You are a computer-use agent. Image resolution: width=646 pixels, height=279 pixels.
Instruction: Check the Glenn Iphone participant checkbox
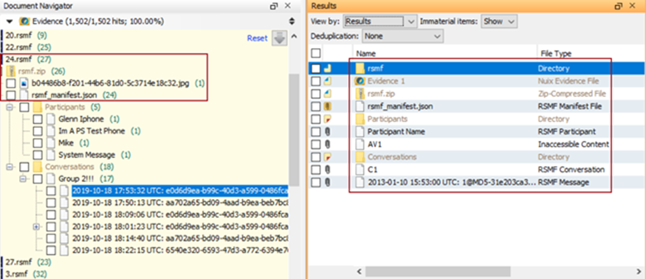[x=38, y=119]
